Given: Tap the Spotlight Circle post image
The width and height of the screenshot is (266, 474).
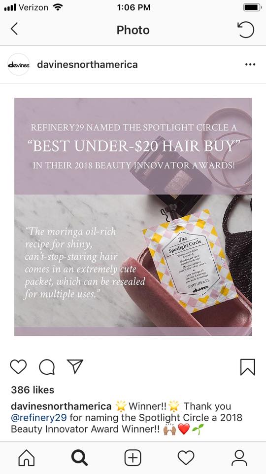Looking at the screenshot, I should [133, 216].
